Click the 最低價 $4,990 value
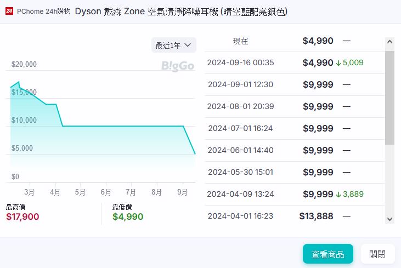Viewport: 401px width, 268px height. pyautogui.click(x=128, y=216)
